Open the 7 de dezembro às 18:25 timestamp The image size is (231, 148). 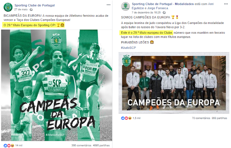(x=147, y=13)
